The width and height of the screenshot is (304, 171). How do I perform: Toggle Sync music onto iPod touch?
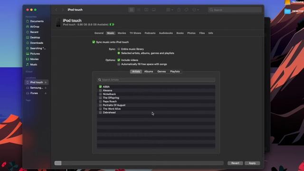click(94, 42)
